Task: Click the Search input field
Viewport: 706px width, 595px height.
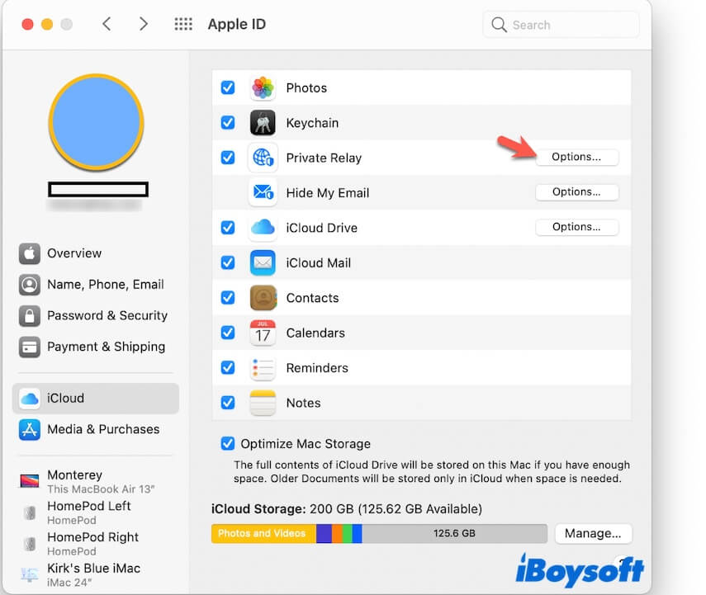Action: (571, 25)
